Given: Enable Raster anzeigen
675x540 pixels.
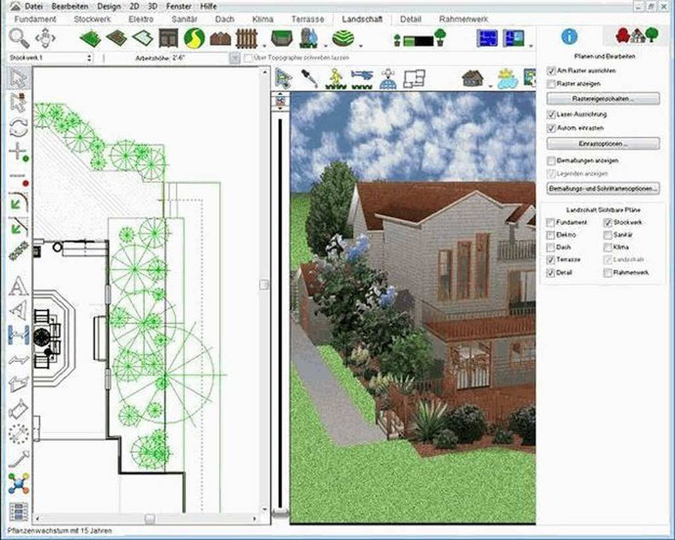Looking at the screenshot, I should tap(551, 84).
